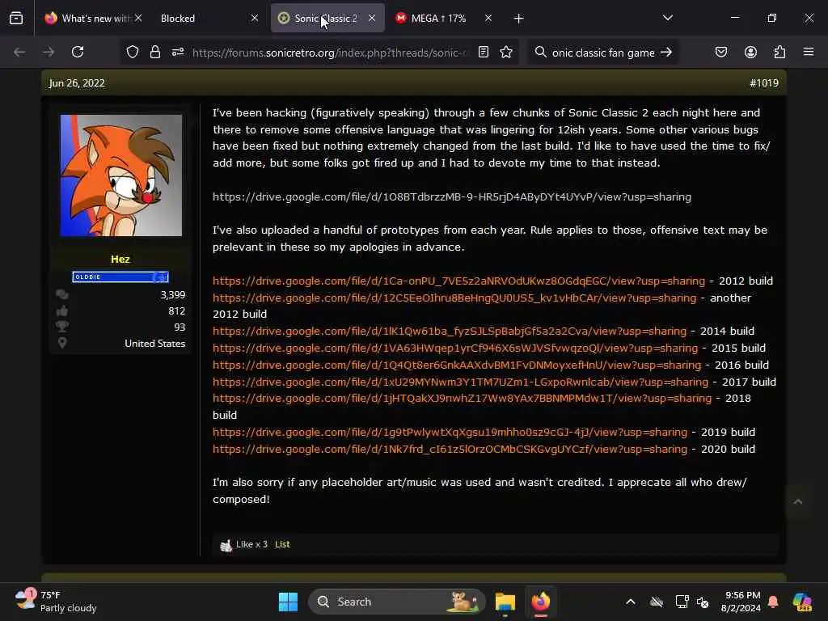Show hidden system tray icons
Viewport: 828px width, 621px height.
pos(631,602)
